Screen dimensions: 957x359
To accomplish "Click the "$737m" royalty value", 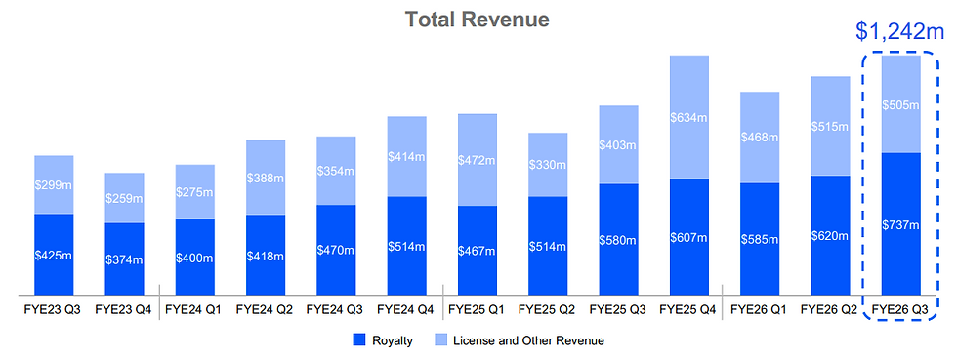I will (x=900, y=225).
